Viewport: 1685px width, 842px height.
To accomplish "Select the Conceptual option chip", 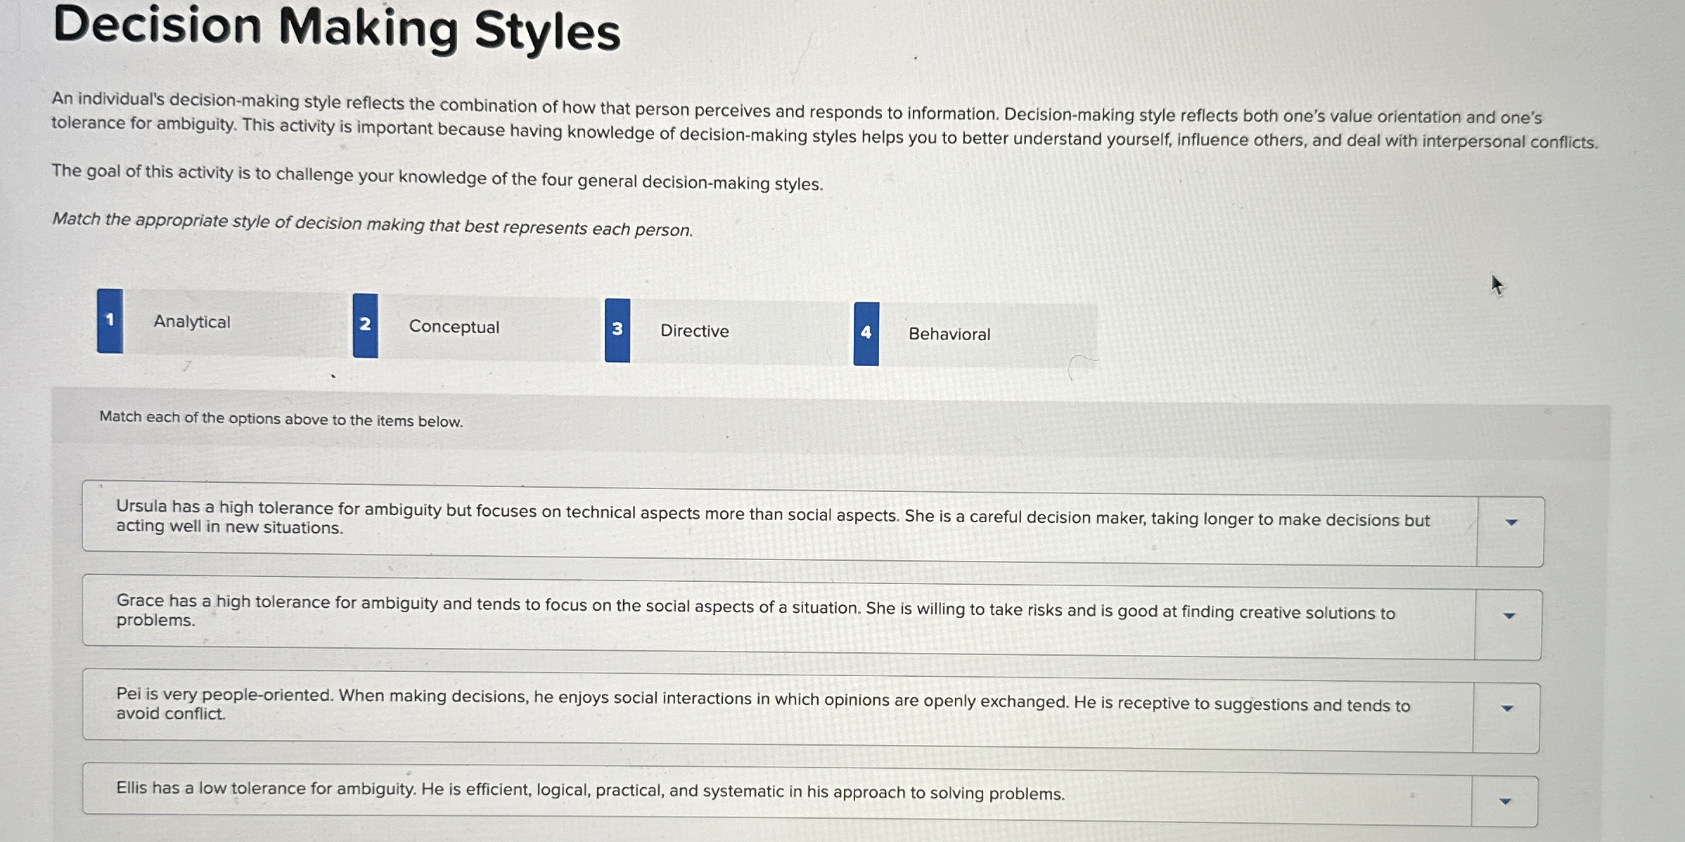I will [x=455, y=326].
